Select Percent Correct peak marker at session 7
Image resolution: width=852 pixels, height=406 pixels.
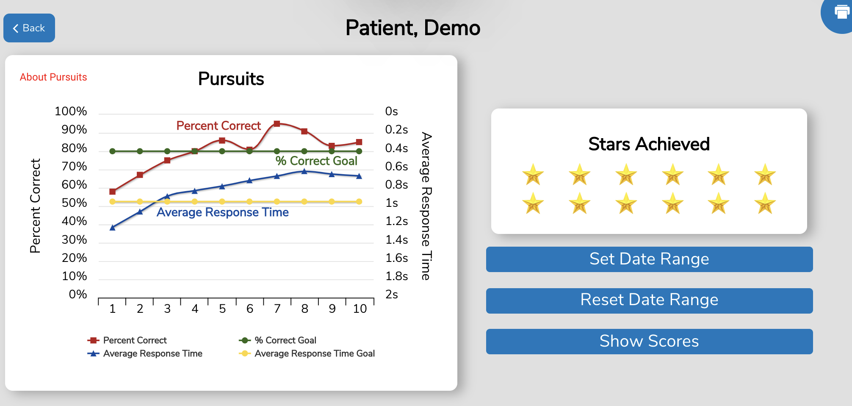click(x=277, y=124)
